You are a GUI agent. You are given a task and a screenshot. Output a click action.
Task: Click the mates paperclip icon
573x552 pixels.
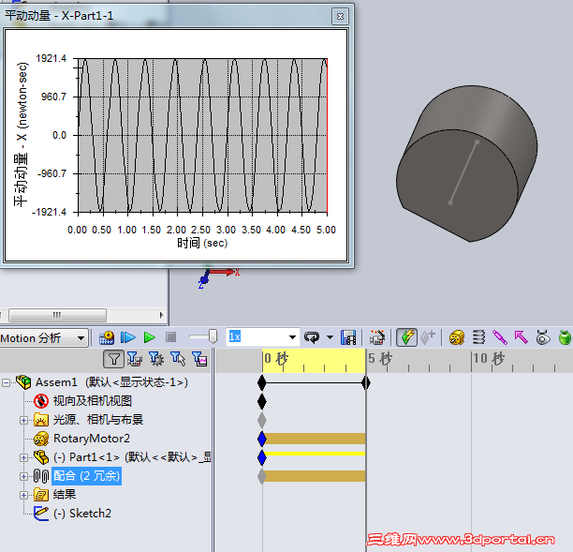click(x=41, y=476)
